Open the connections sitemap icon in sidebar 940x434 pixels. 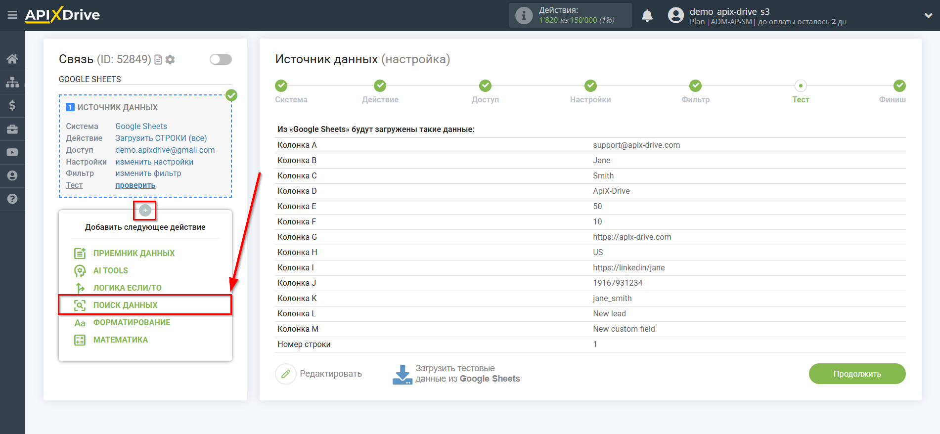pos(12,83)
